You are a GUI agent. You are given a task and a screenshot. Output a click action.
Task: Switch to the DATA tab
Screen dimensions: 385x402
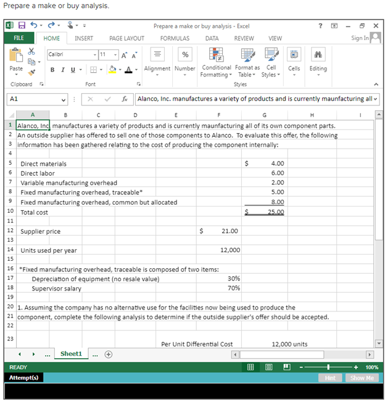[212, 38]
